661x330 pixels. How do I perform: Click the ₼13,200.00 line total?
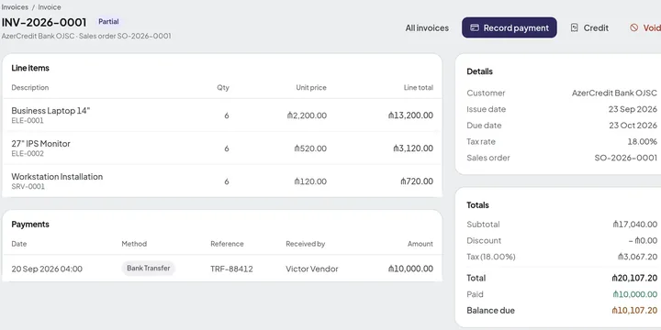410,115
